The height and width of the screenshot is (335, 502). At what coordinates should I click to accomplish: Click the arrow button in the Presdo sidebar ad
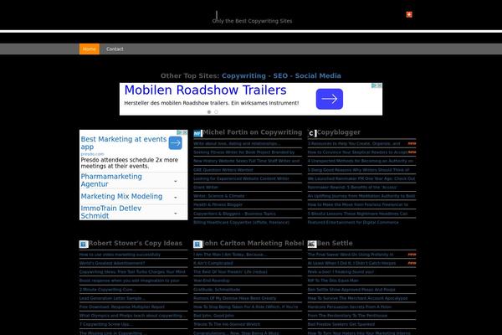(175, 143)
